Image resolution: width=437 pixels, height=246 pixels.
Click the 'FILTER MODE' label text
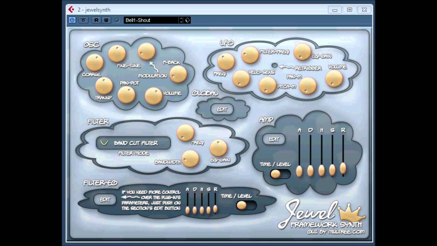tap(133, 153)
